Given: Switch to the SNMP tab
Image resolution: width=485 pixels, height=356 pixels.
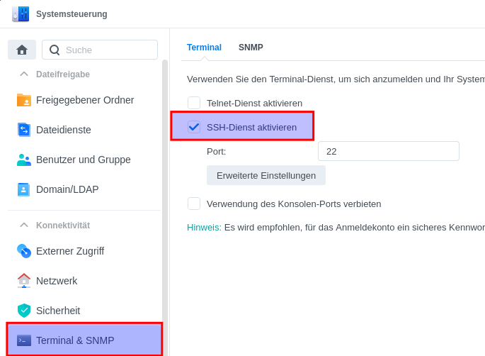Looking at the screenshot, I should point(251,48).
